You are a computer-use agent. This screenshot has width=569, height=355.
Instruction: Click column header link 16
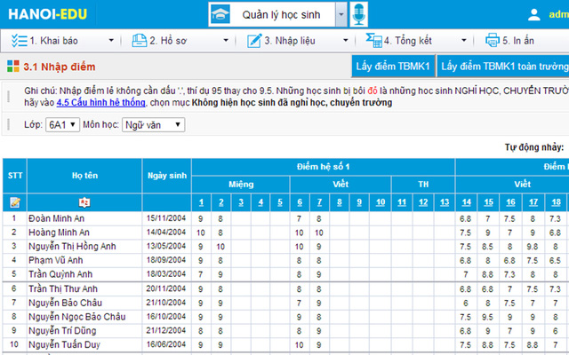510,202
